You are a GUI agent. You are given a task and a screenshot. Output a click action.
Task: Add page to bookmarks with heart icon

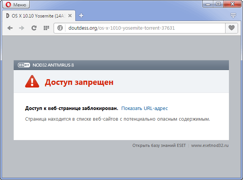point(232,28)
